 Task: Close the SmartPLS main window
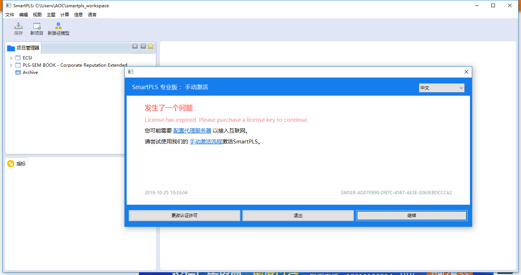coord(510,5)
